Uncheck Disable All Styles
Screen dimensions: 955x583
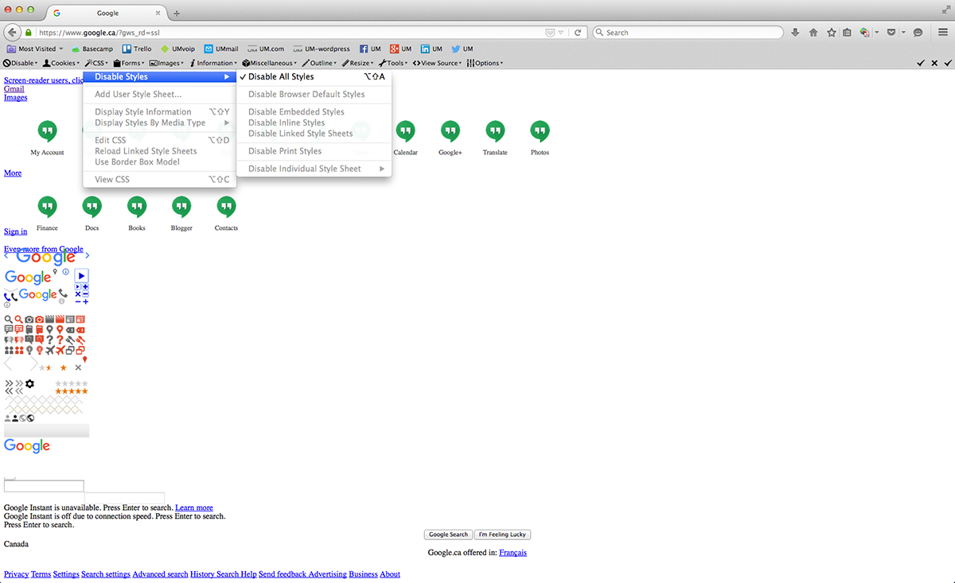point(314,77)
